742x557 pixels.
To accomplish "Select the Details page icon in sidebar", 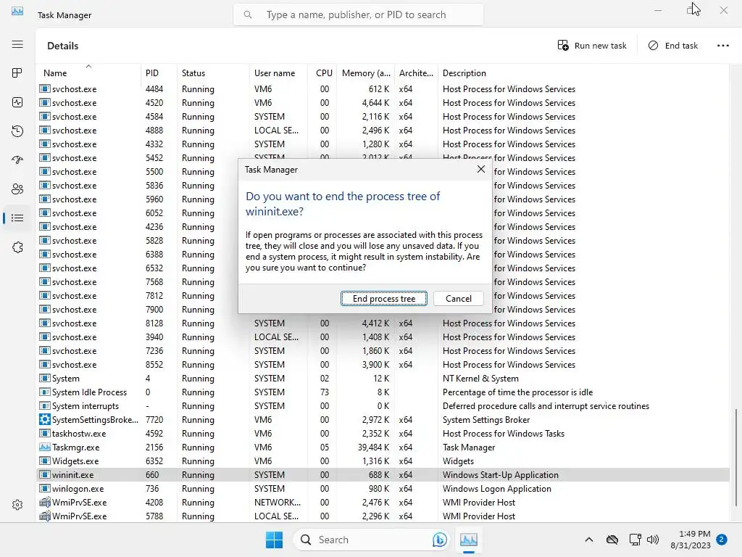I will (x=17, y=218).
